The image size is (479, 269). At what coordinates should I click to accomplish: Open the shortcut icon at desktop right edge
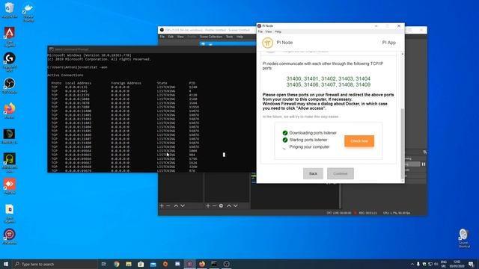[464, 238]
